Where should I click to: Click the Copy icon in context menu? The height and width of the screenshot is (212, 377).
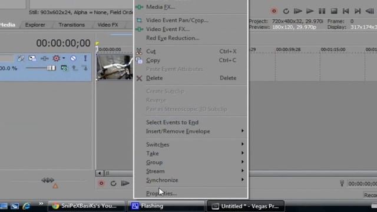pos(139,60)
